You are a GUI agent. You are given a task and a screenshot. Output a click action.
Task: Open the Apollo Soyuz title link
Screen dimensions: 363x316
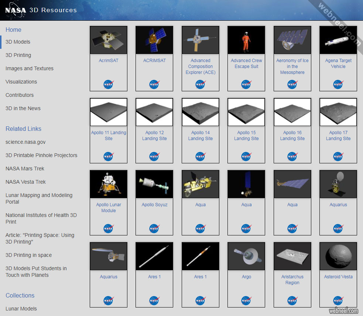pyautogui.click(x=154, y=205)
